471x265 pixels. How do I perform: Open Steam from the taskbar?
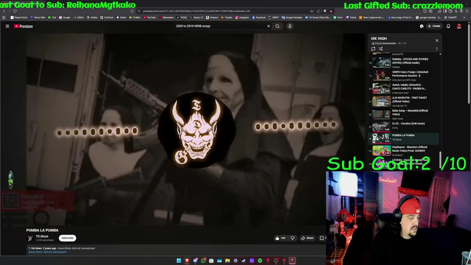pyautogui.click(x=244, y=261)
